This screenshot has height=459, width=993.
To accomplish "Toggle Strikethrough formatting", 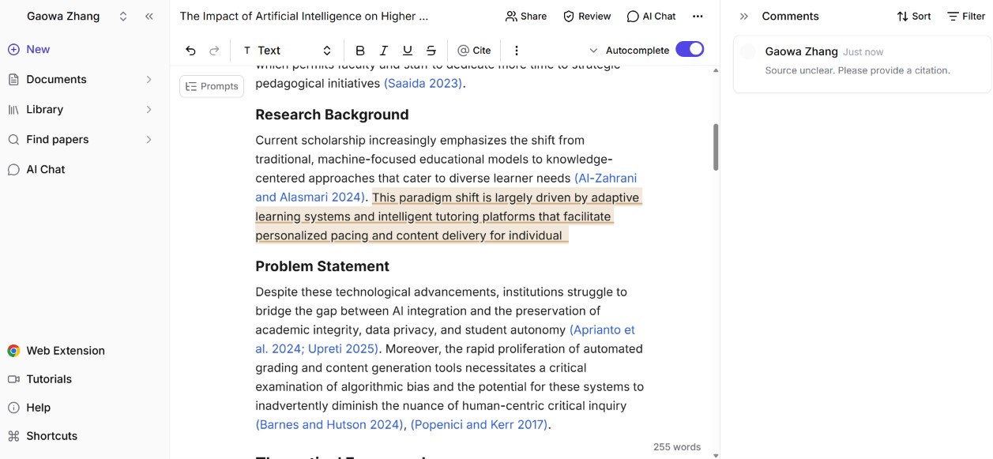I will click(x=431, y=50).
